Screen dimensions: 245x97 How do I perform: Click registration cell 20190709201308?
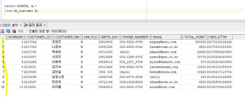pyautogui.click(x=219, y=87)
